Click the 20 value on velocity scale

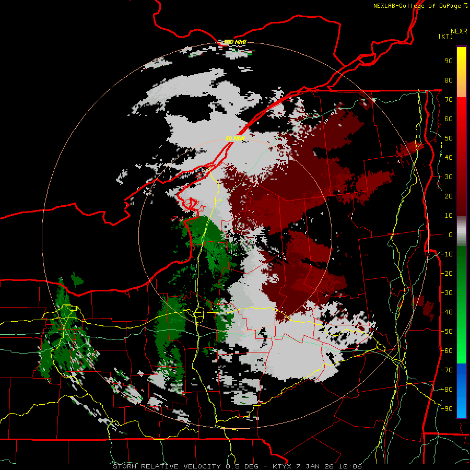pos(449,196)
